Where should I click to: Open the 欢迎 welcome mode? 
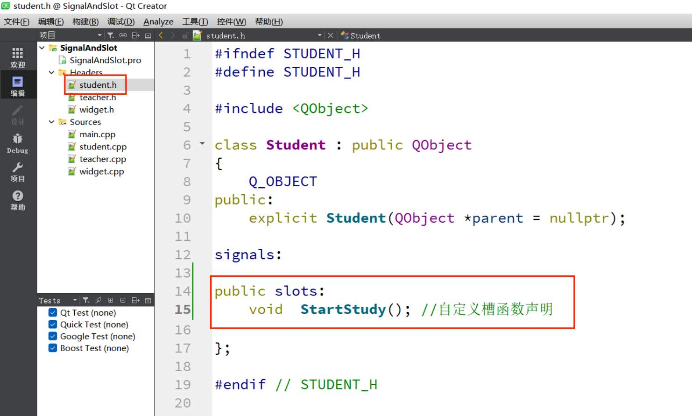pos(18,57)
